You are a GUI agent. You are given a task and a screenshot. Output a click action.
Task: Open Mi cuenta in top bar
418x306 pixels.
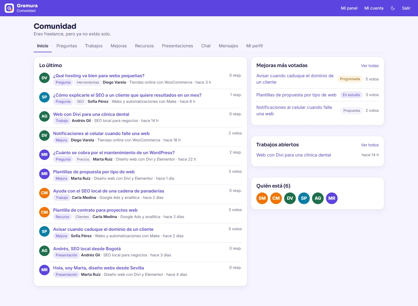pyautogui.click(x=374, y=8)
